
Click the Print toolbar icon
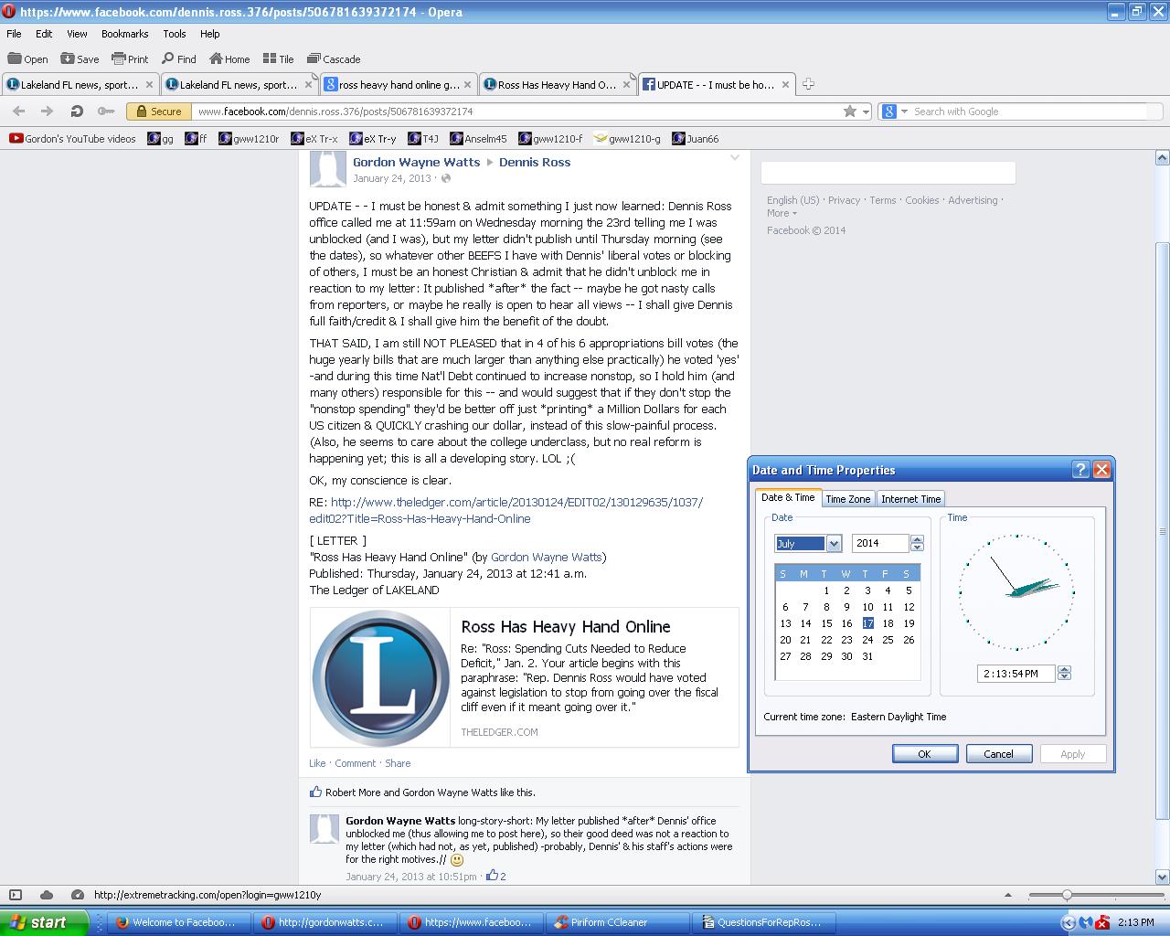[x=119, y=58]
